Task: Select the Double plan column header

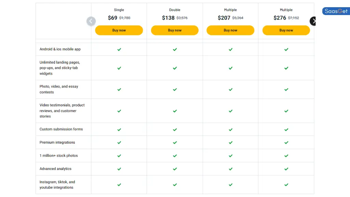Action: (x=175, y=10)
